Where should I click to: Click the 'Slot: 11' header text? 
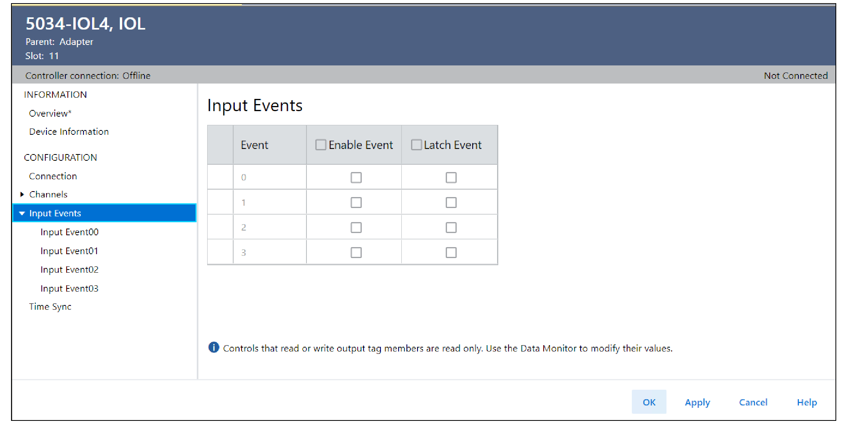click(x=42, y=56)
